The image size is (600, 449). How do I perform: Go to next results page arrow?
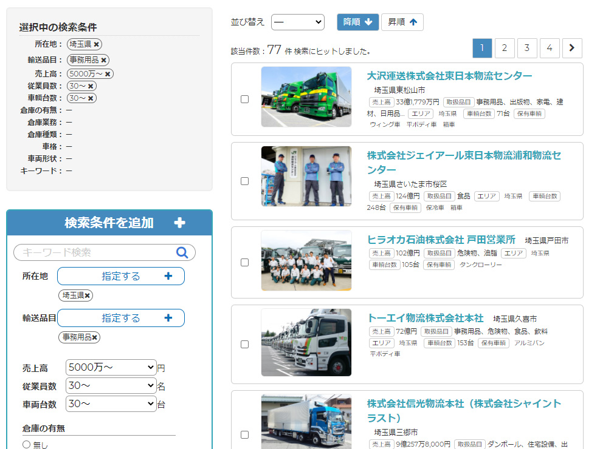(x=572, y=48)
